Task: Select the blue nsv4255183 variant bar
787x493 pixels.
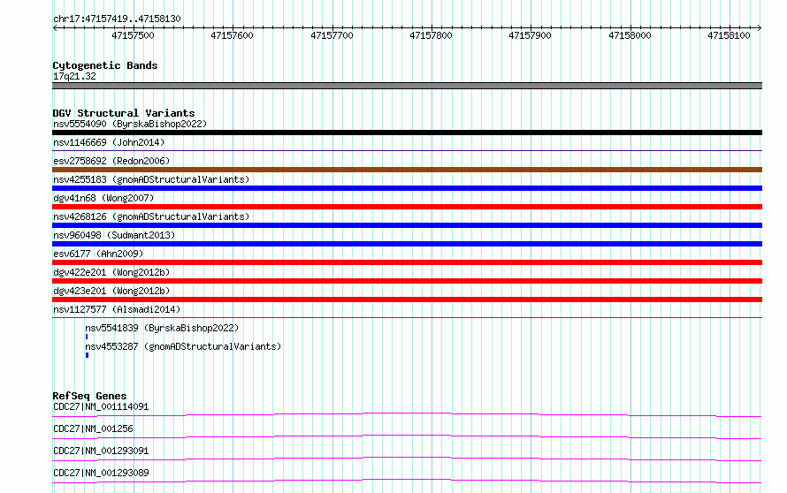Action: [x=407, y=188]
